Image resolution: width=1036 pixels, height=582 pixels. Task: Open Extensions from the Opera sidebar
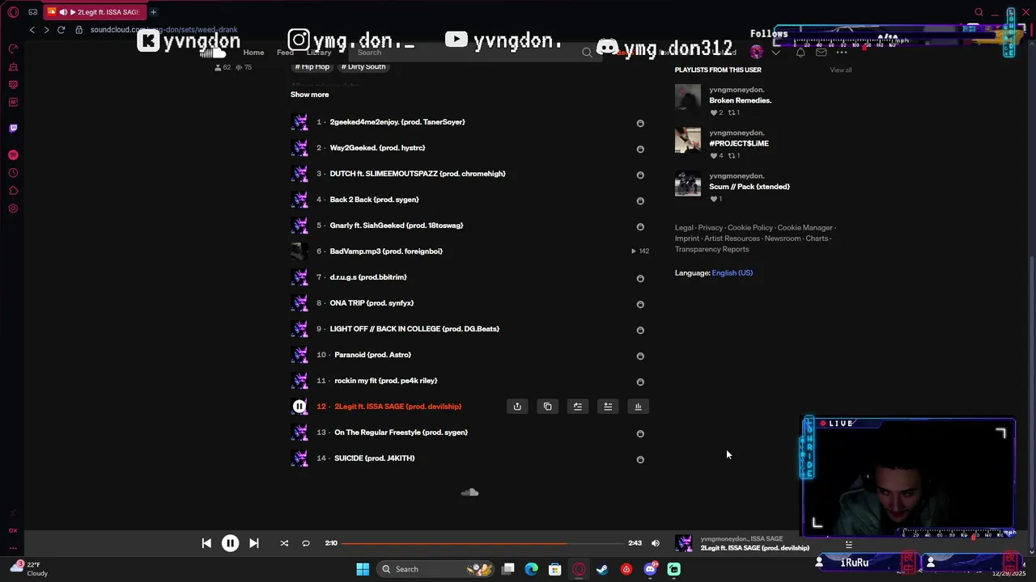click(x=13, y=191)
